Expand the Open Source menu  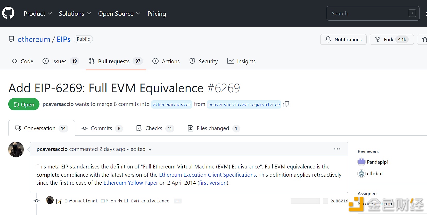119,14
